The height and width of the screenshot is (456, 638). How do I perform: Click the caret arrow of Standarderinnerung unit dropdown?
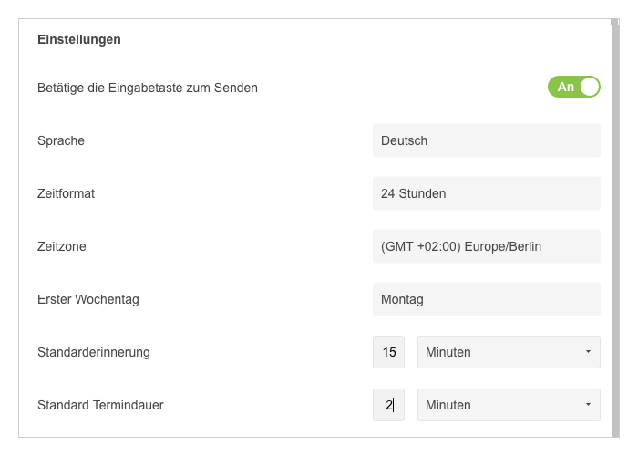coord(588,351)
